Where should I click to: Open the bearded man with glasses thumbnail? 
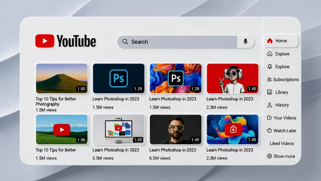click(x=176, y=129)
